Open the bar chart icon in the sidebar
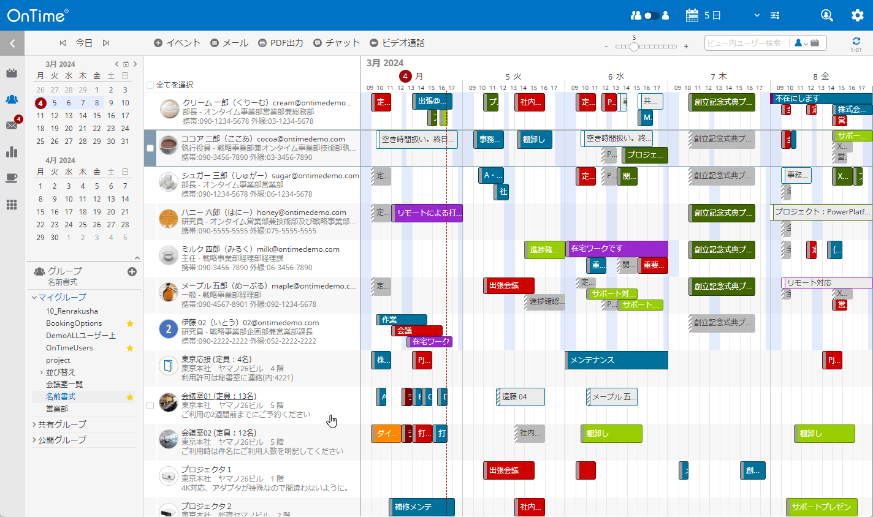Viewport: 873px width, 517px height. click(12, 152)
